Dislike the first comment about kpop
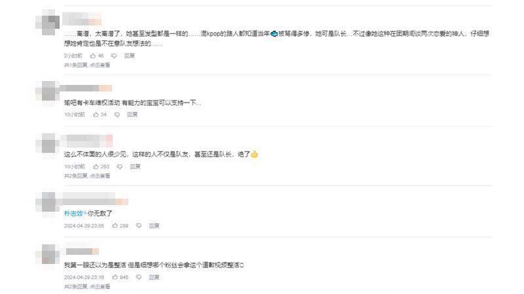The width and height of the screenshot is (524, 294). [114, 56]
